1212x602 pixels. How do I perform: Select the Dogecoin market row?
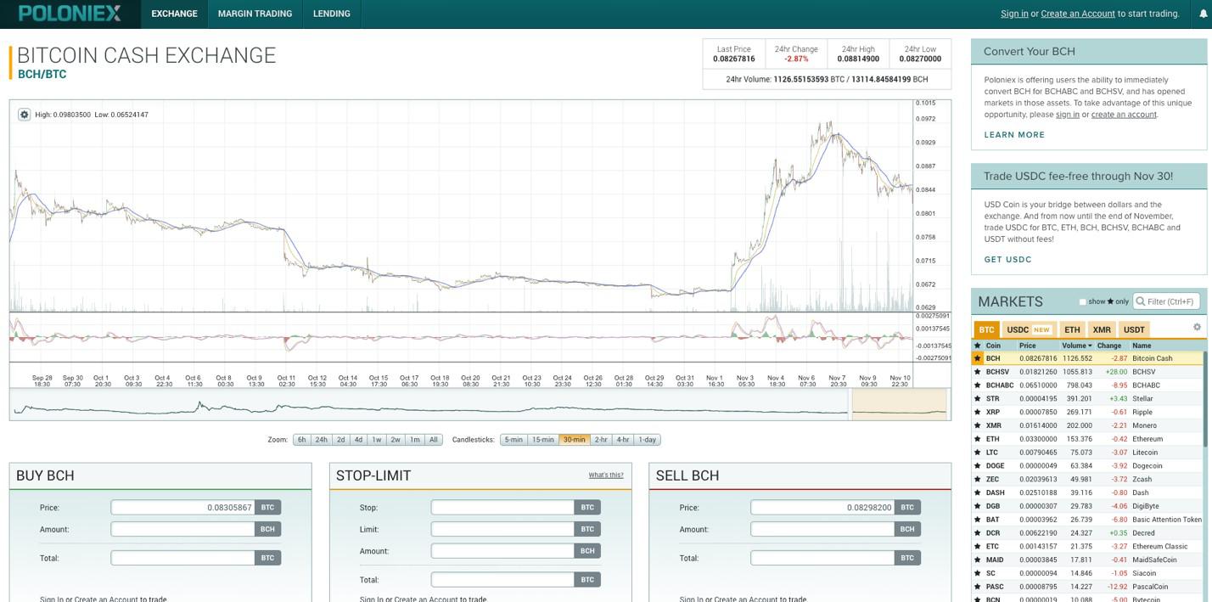1088,465
